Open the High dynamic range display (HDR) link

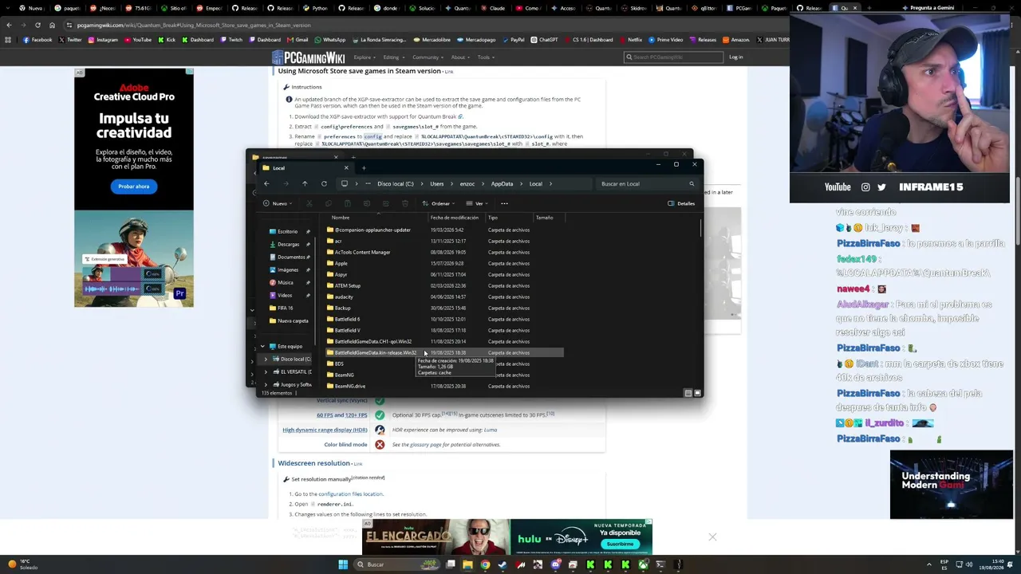tap(325, 430)
